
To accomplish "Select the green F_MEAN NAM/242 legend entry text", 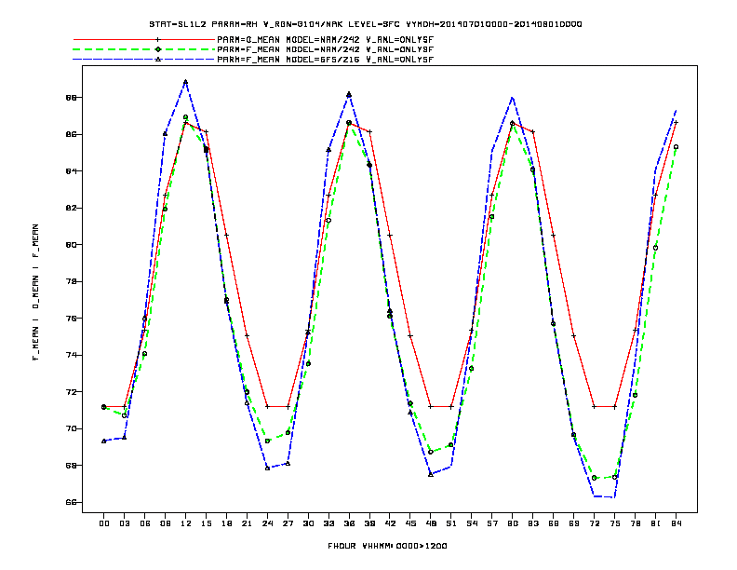I will [326, 49].
